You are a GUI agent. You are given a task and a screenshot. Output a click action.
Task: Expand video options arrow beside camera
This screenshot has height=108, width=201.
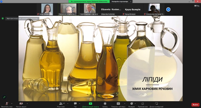click(27, 103)
